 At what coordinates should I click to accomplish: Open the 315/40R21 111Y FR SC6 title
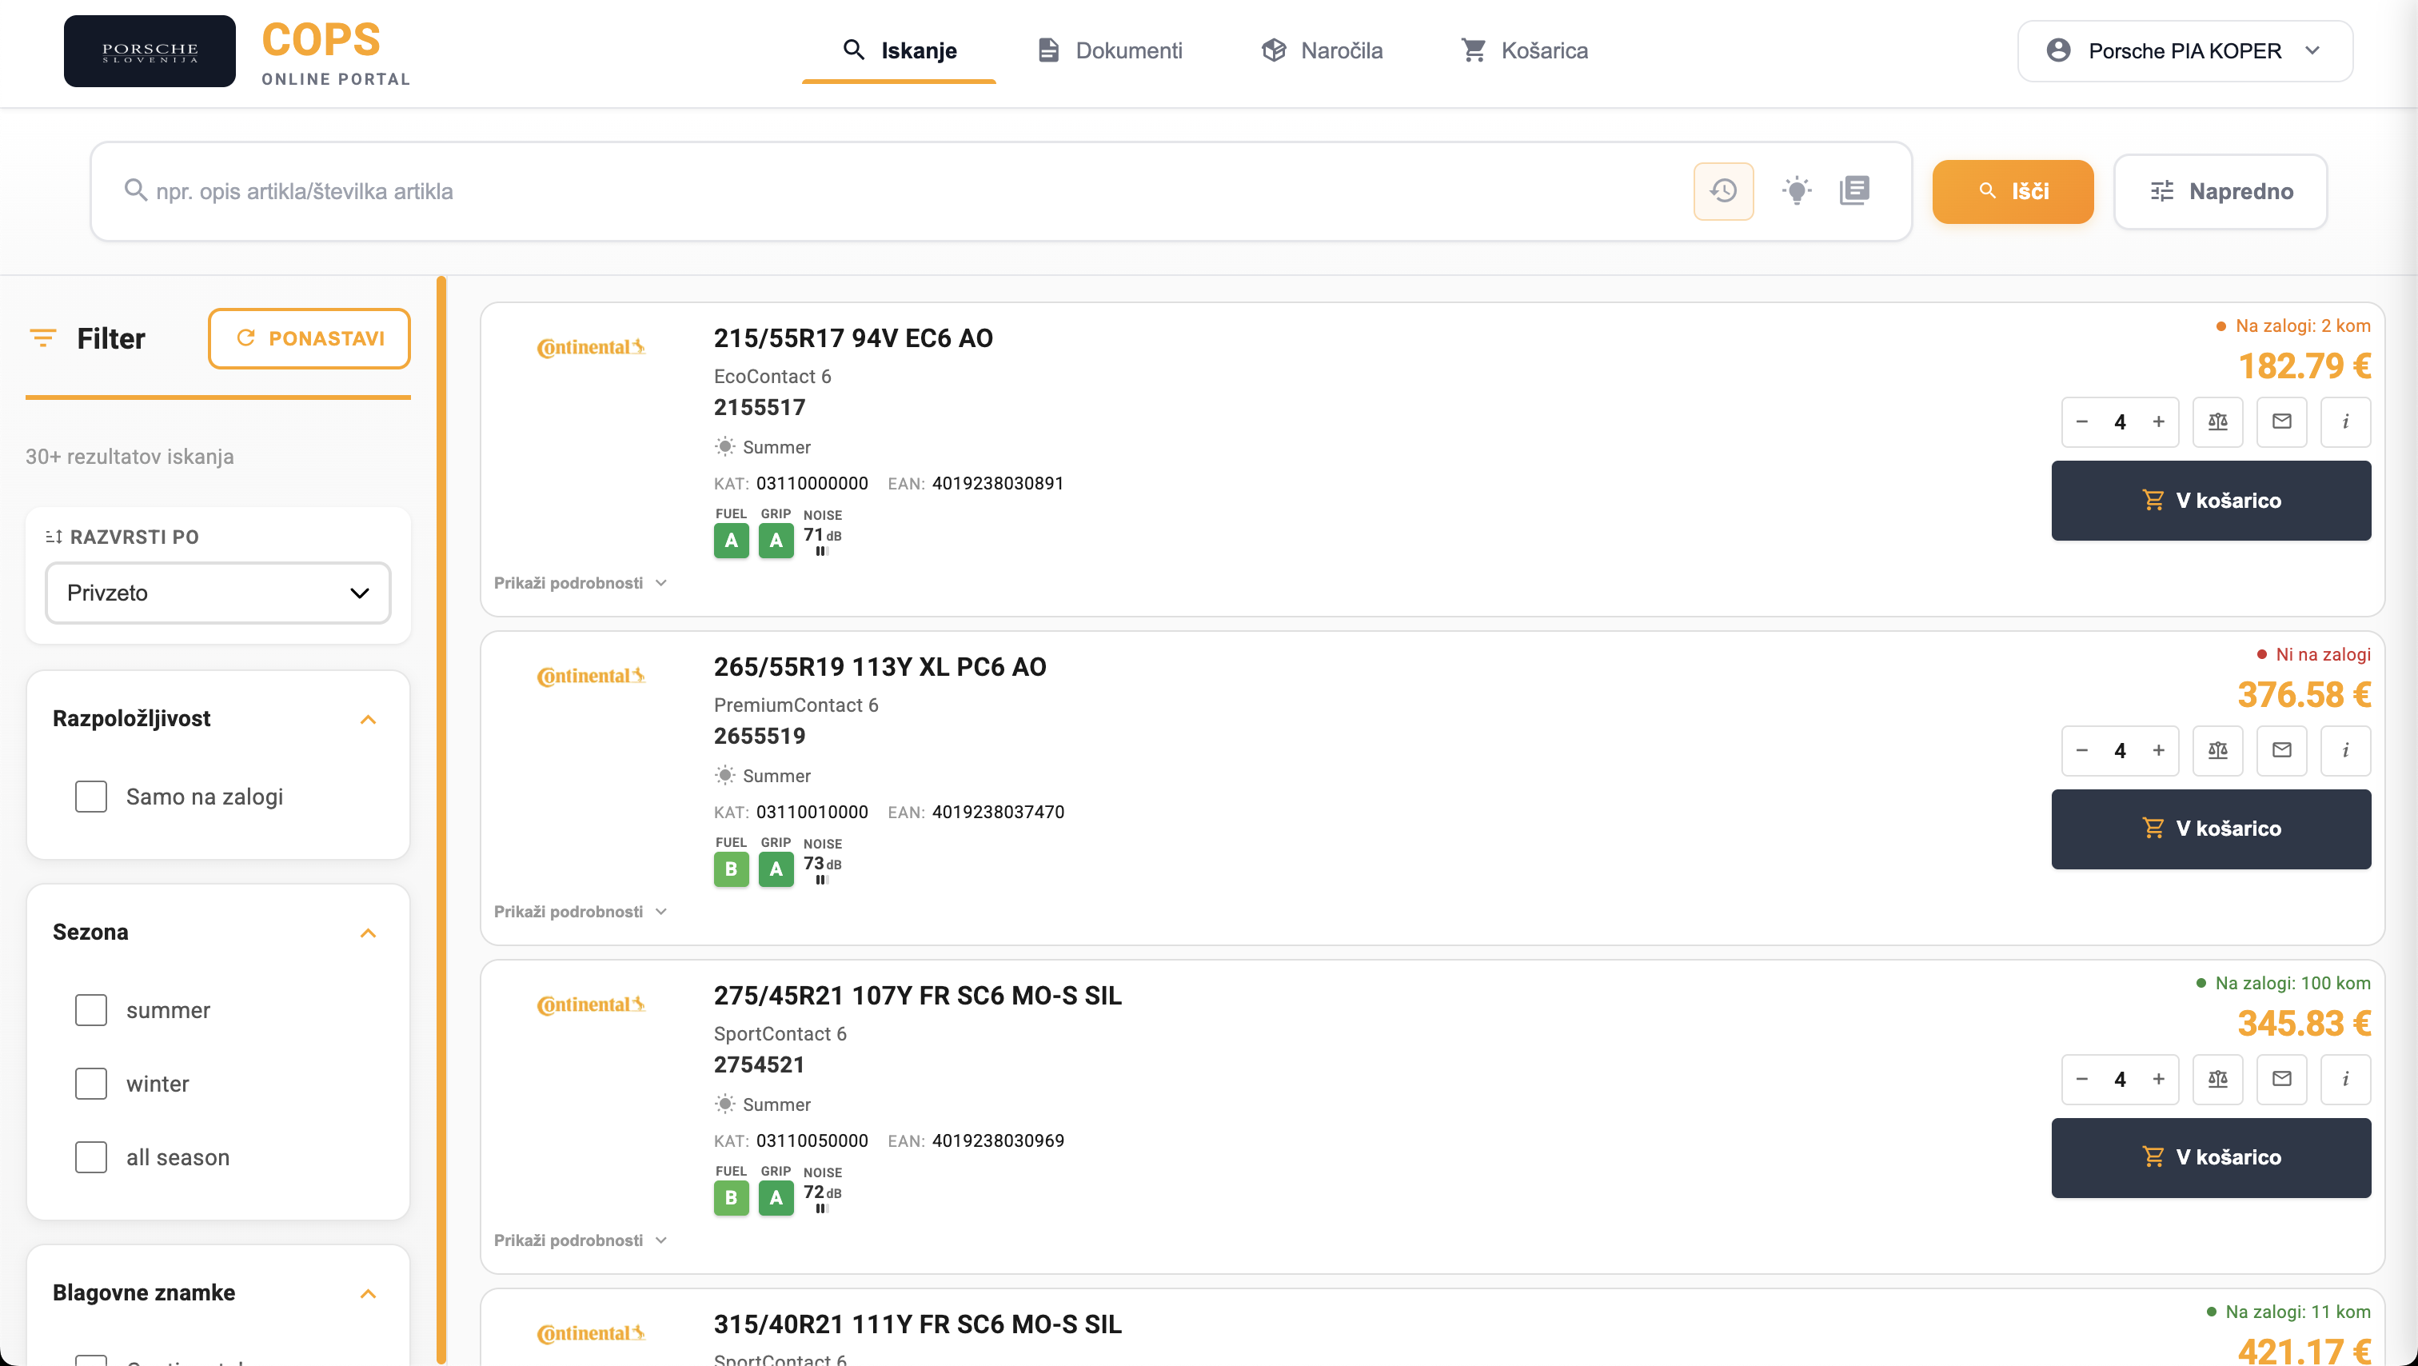pos(917,1324)
